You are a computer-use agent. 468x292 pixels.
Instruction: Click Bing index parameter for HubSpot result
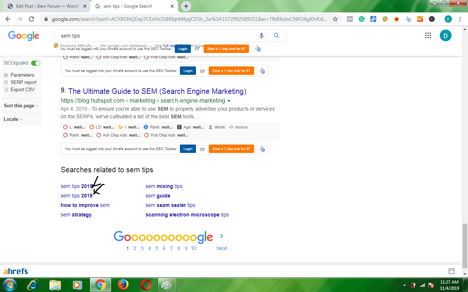click(x=129, y=127)
